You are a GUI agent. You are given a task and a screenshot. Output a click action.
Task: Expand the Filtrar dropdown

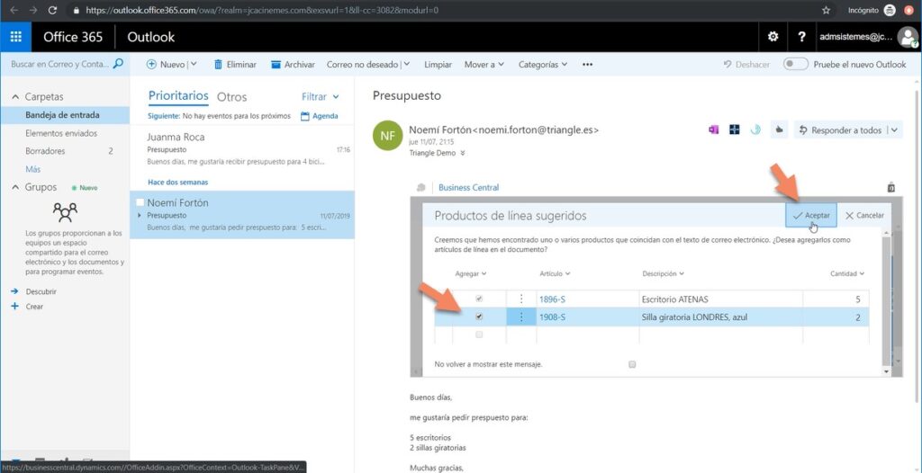click(321, 96)
